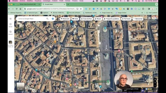This screenshot has height=93, width=166.
Task: Open the Salvati saved places panel
Action: coord(10,25)
